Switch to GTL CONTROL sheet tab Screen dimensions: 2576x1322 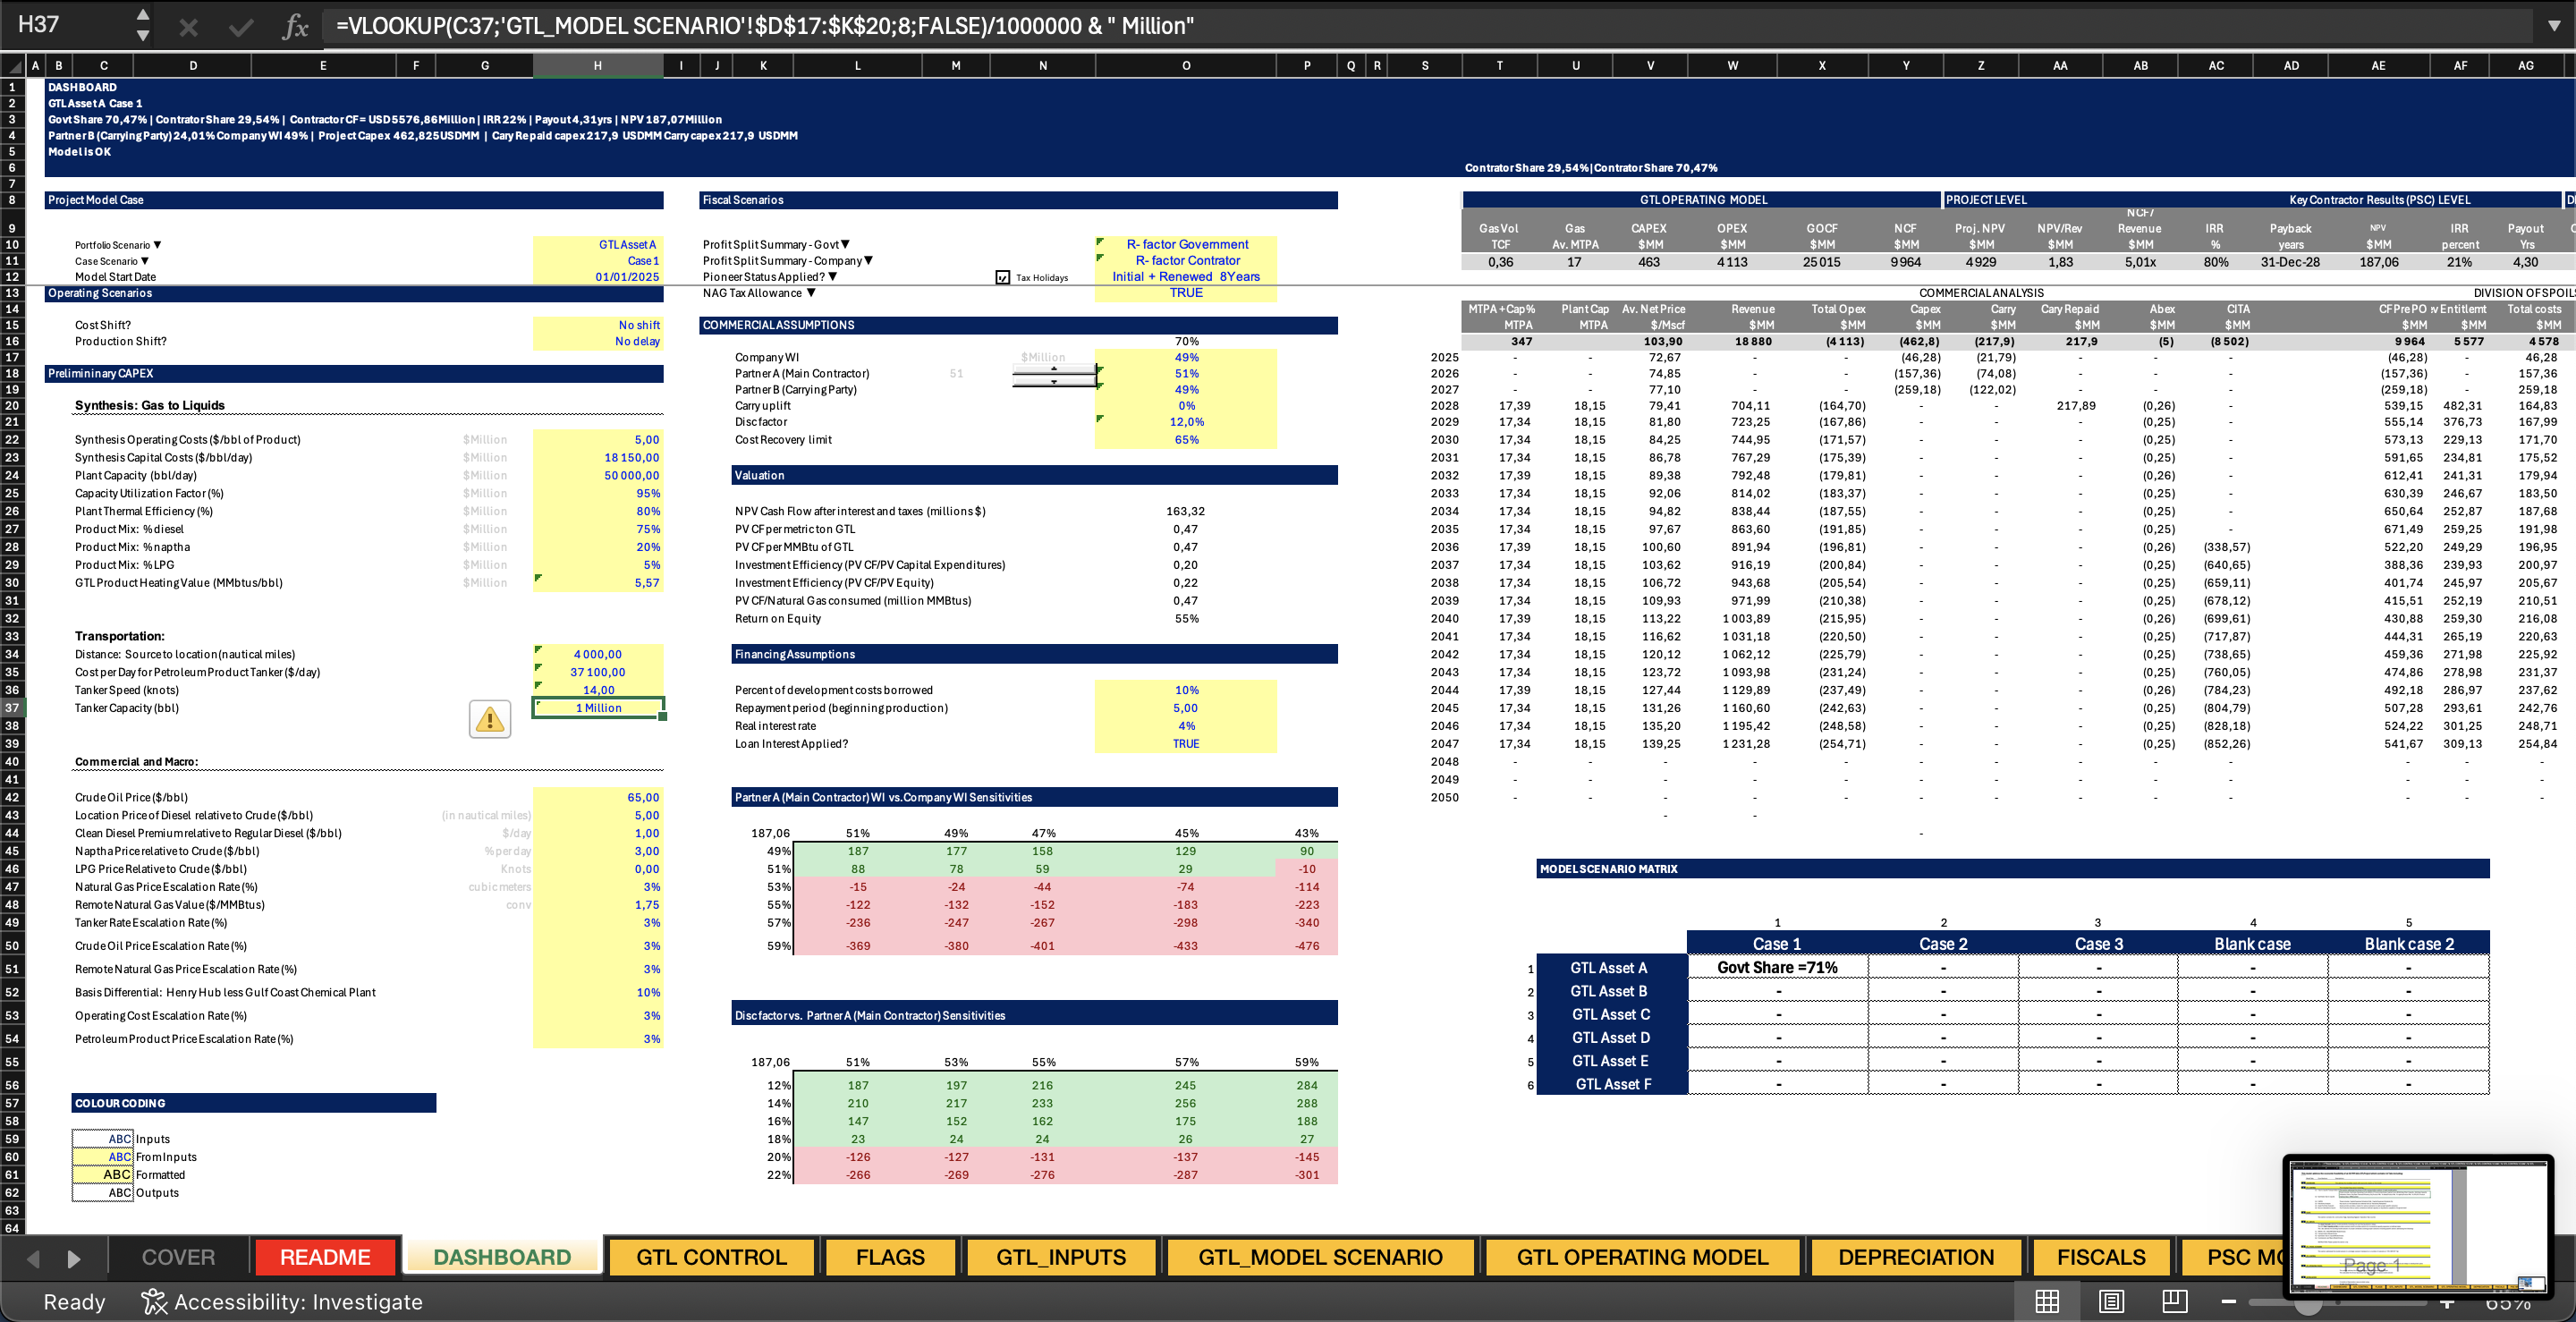[x=712, y=1257]
